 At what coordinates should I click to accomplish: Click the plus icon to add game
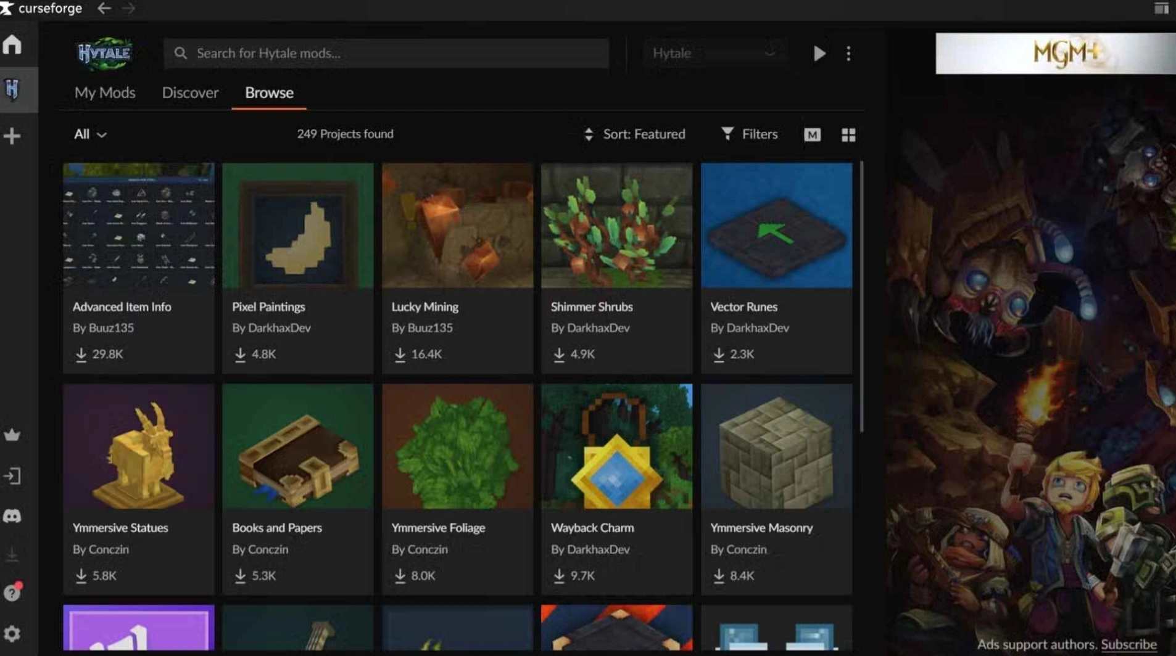12,136
